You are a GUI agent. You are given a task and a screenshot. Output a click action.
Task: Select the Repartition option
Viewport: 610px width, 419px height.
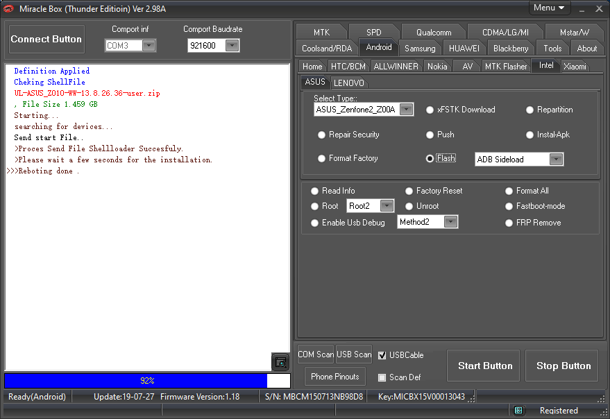529,110
